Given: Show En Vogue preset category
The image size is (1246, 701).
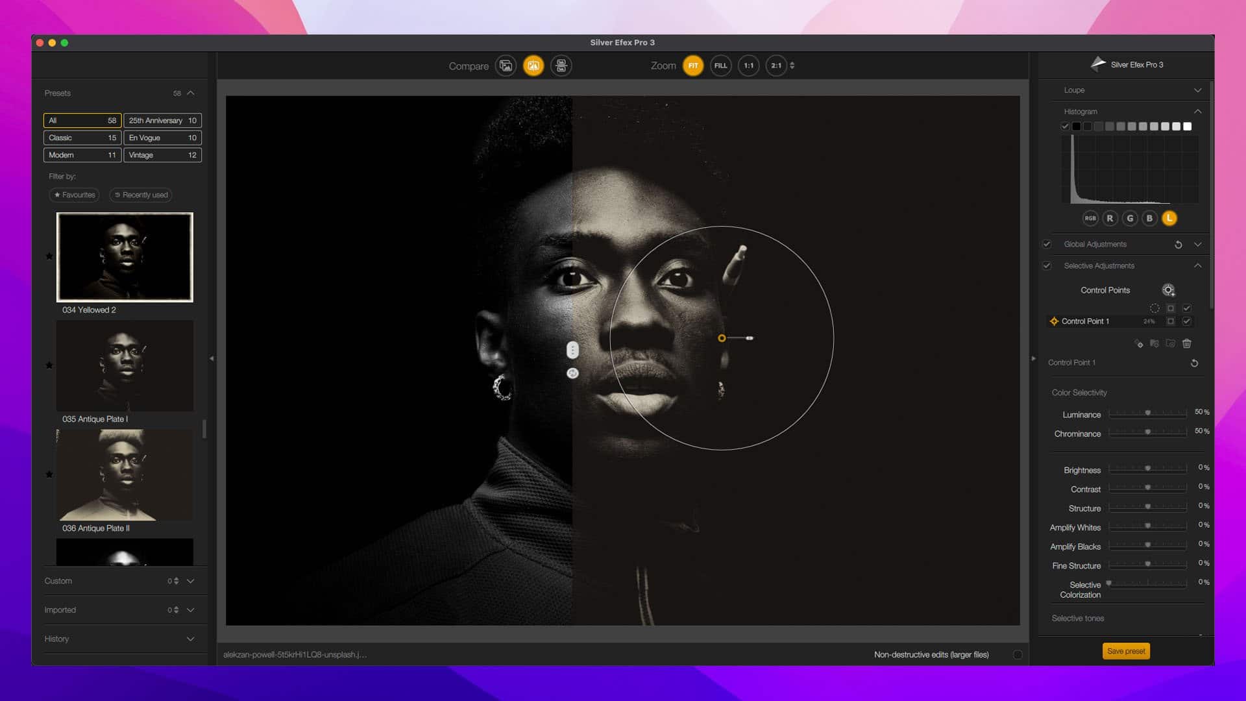Looking at the screenshot, I should (x=162, y=138).
